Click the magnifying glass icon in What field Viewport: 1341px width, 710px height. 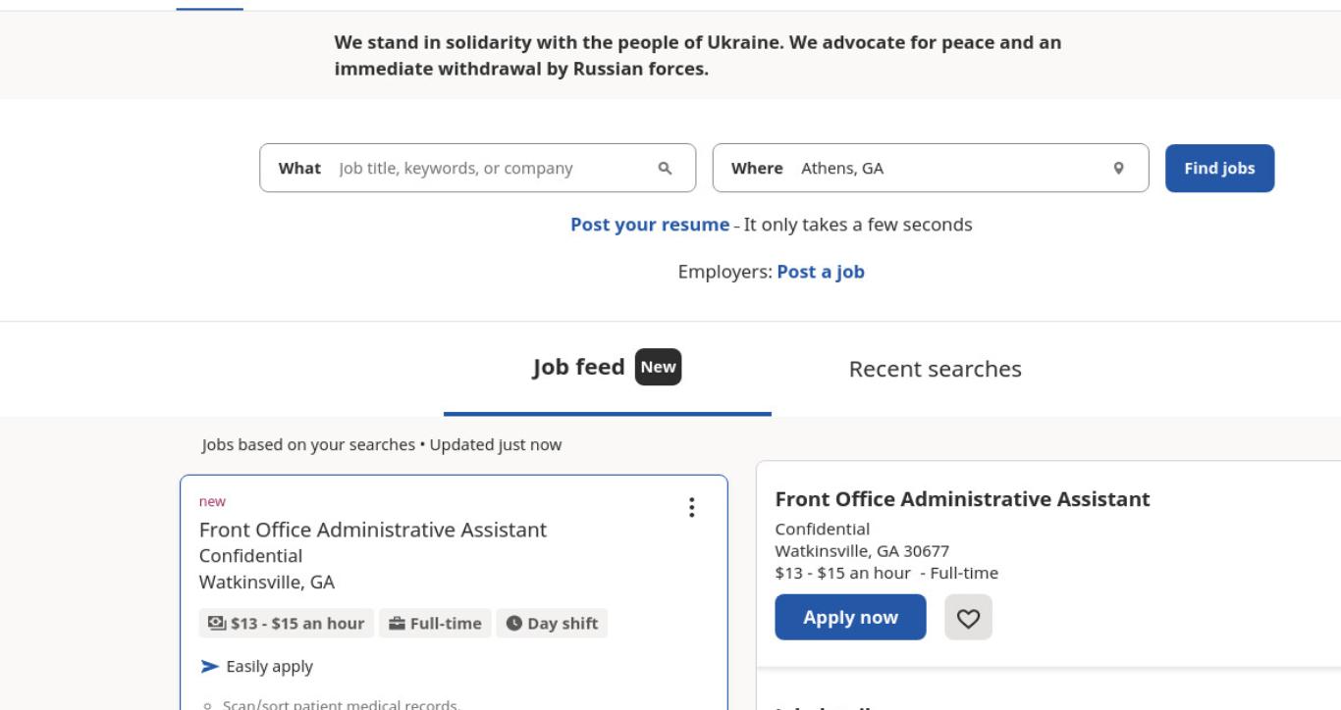[665, 168]
